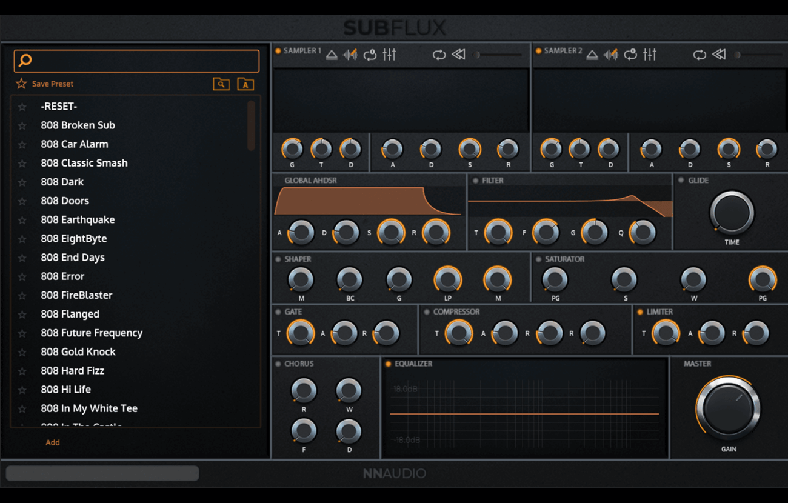Select the 808 Hard Fizz preset
Viewport: 788px width, 503px height.
[73, 371]
